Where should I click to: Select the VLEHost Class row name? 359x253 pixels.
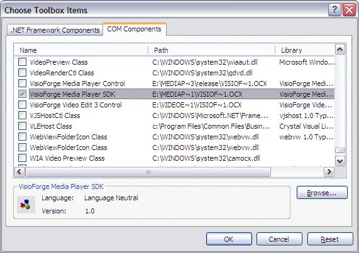click(51, 126)
